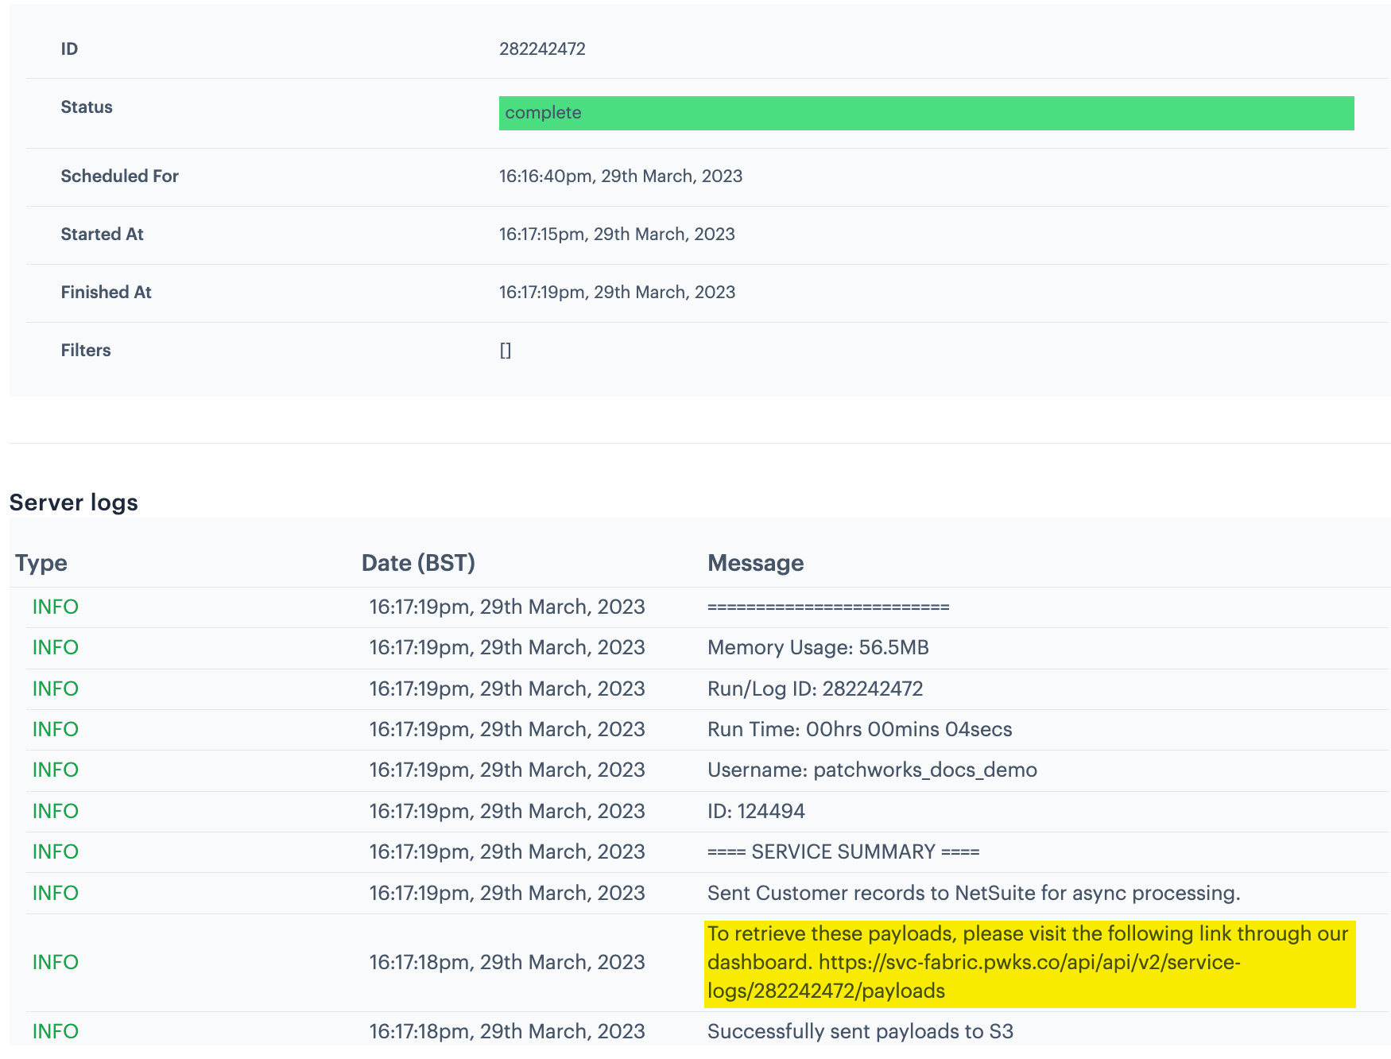
Task: Click the Run Time 00hrs 00mins 04secs entry
Action: (859, 730)
